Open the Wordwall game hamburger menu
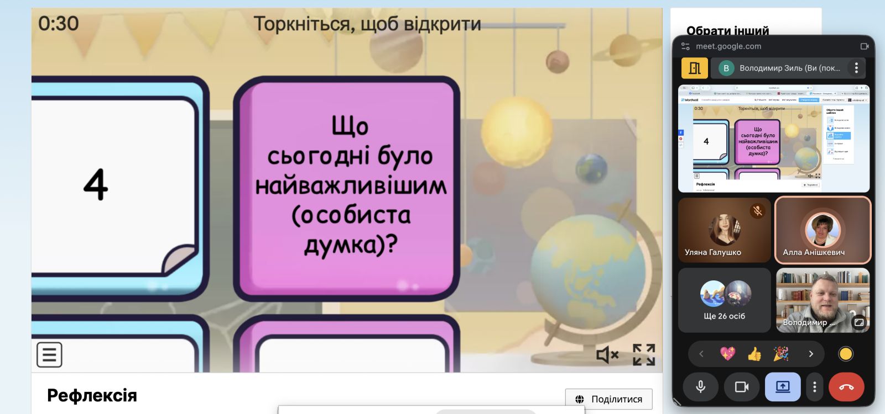 pyautogui.click(x=49, y=354)
